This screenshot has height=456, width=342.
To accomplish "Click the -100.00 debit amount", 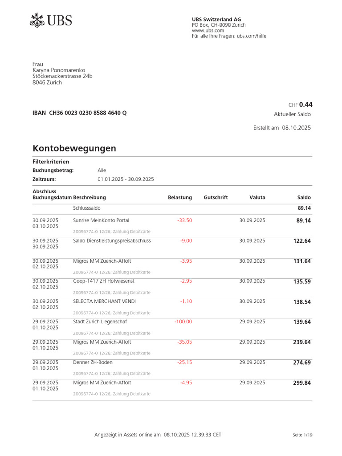I will 183,322.
